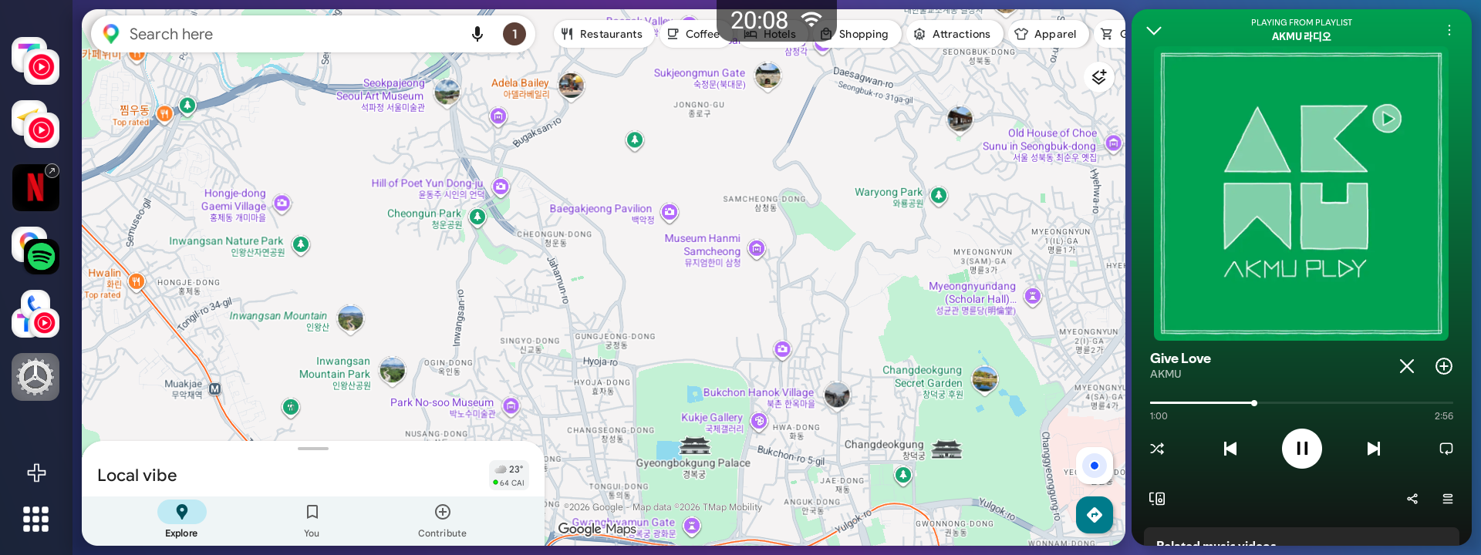Open the Spotify app pair in sidebar

pyautogui.click(x=35, y=251)
